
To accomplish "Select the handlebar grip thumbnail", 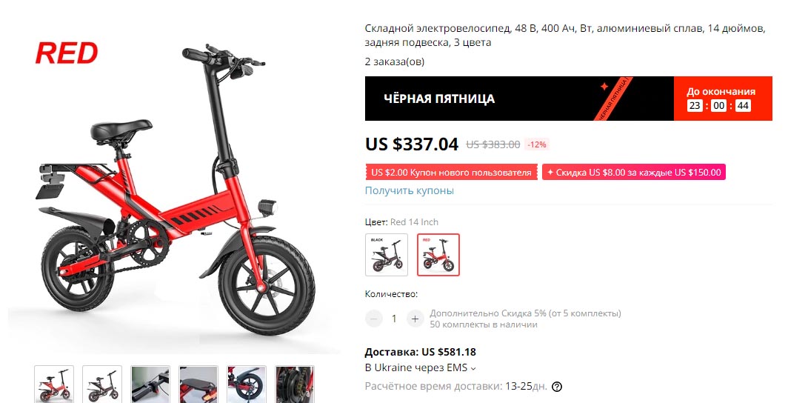I will 150,384.
